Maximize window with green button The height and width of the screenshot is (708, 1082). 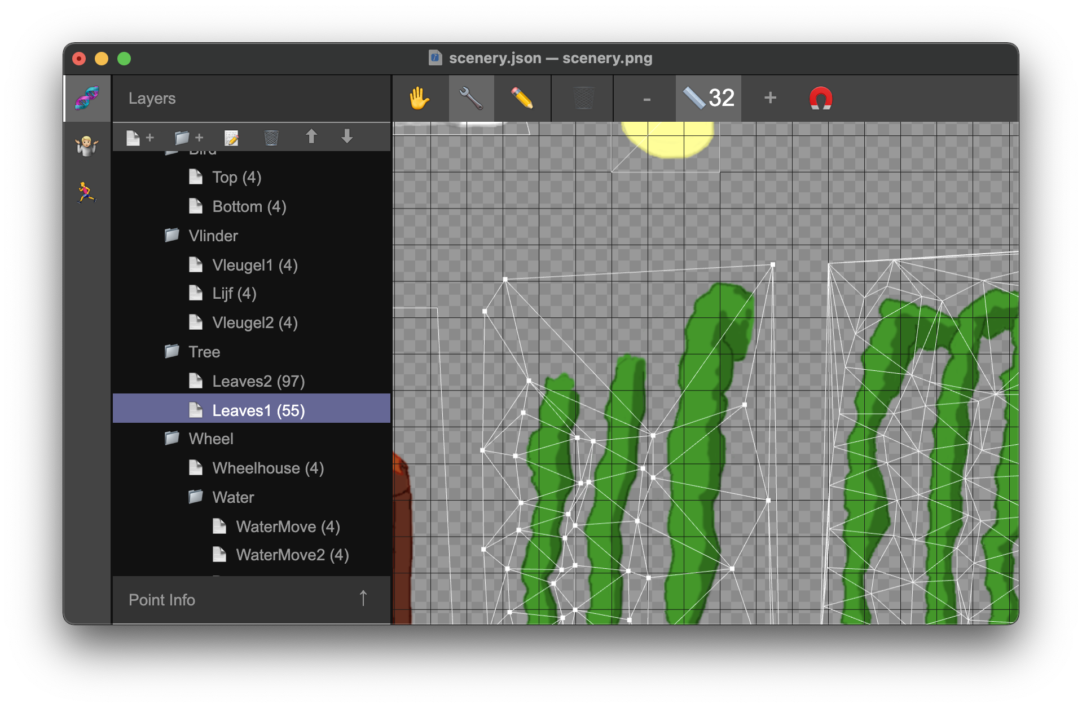pyautogui.click(x=124, y=58)
